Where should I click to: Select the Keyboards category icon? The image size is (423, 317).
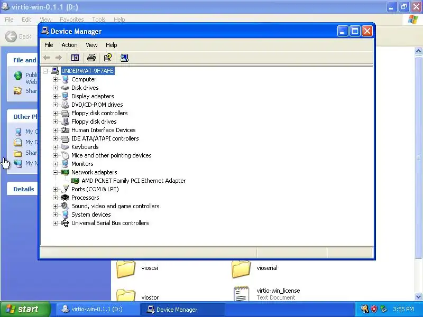tap(65, 147)
